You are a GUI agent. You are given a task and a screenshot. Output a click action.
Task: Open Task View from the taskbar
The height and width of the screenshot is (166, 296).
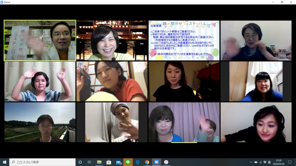[89, 162]
